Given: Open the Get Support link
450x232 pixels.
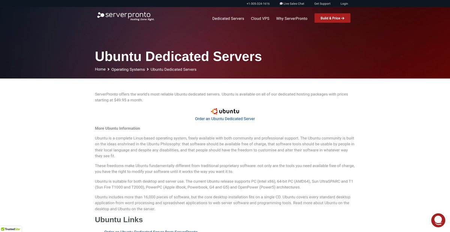Looking at the screenshot, I should [x=322, y=4].
